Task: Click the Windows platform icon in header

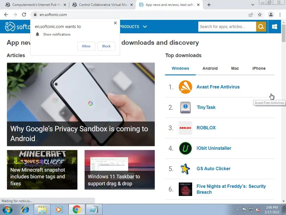Action: click(x=274, y=27)
